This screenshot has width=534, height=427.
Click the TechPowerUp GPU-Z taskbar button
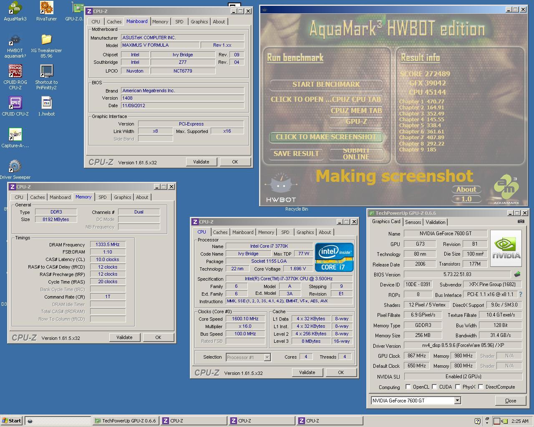[126, 421]
